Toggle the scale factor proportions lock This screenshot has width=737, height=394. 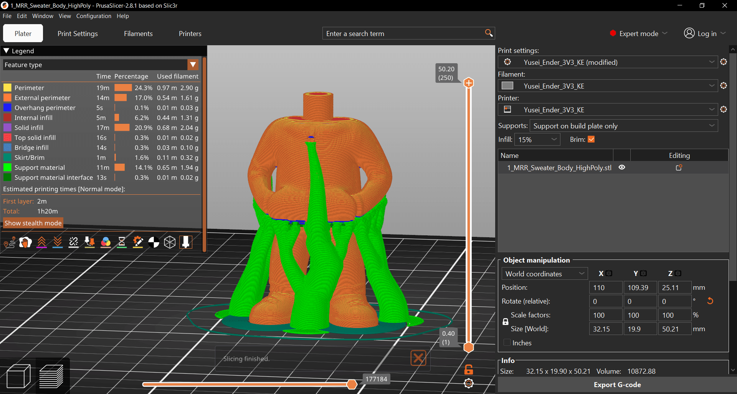pos(506,322)
